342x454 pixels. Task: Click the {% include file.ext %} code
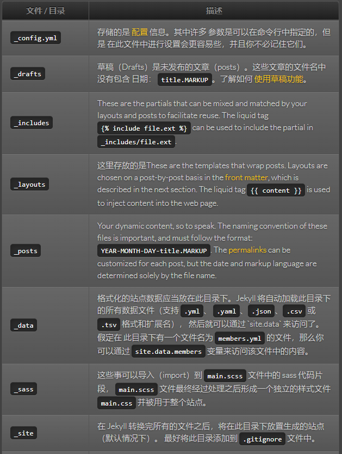(144, 128)
